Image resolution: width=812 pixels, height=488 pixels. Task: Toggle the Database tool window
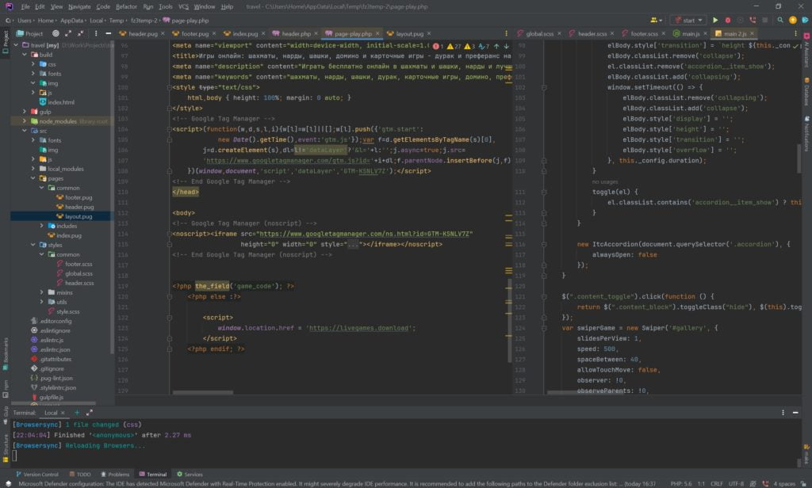click(806, 93)
